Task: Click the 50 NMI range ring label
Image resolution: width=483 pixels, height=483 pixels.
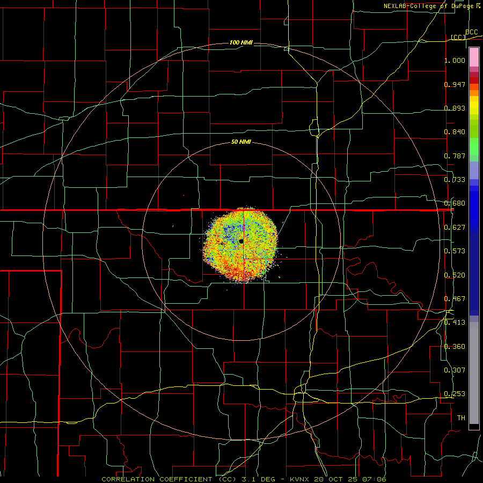Action: 241,142
